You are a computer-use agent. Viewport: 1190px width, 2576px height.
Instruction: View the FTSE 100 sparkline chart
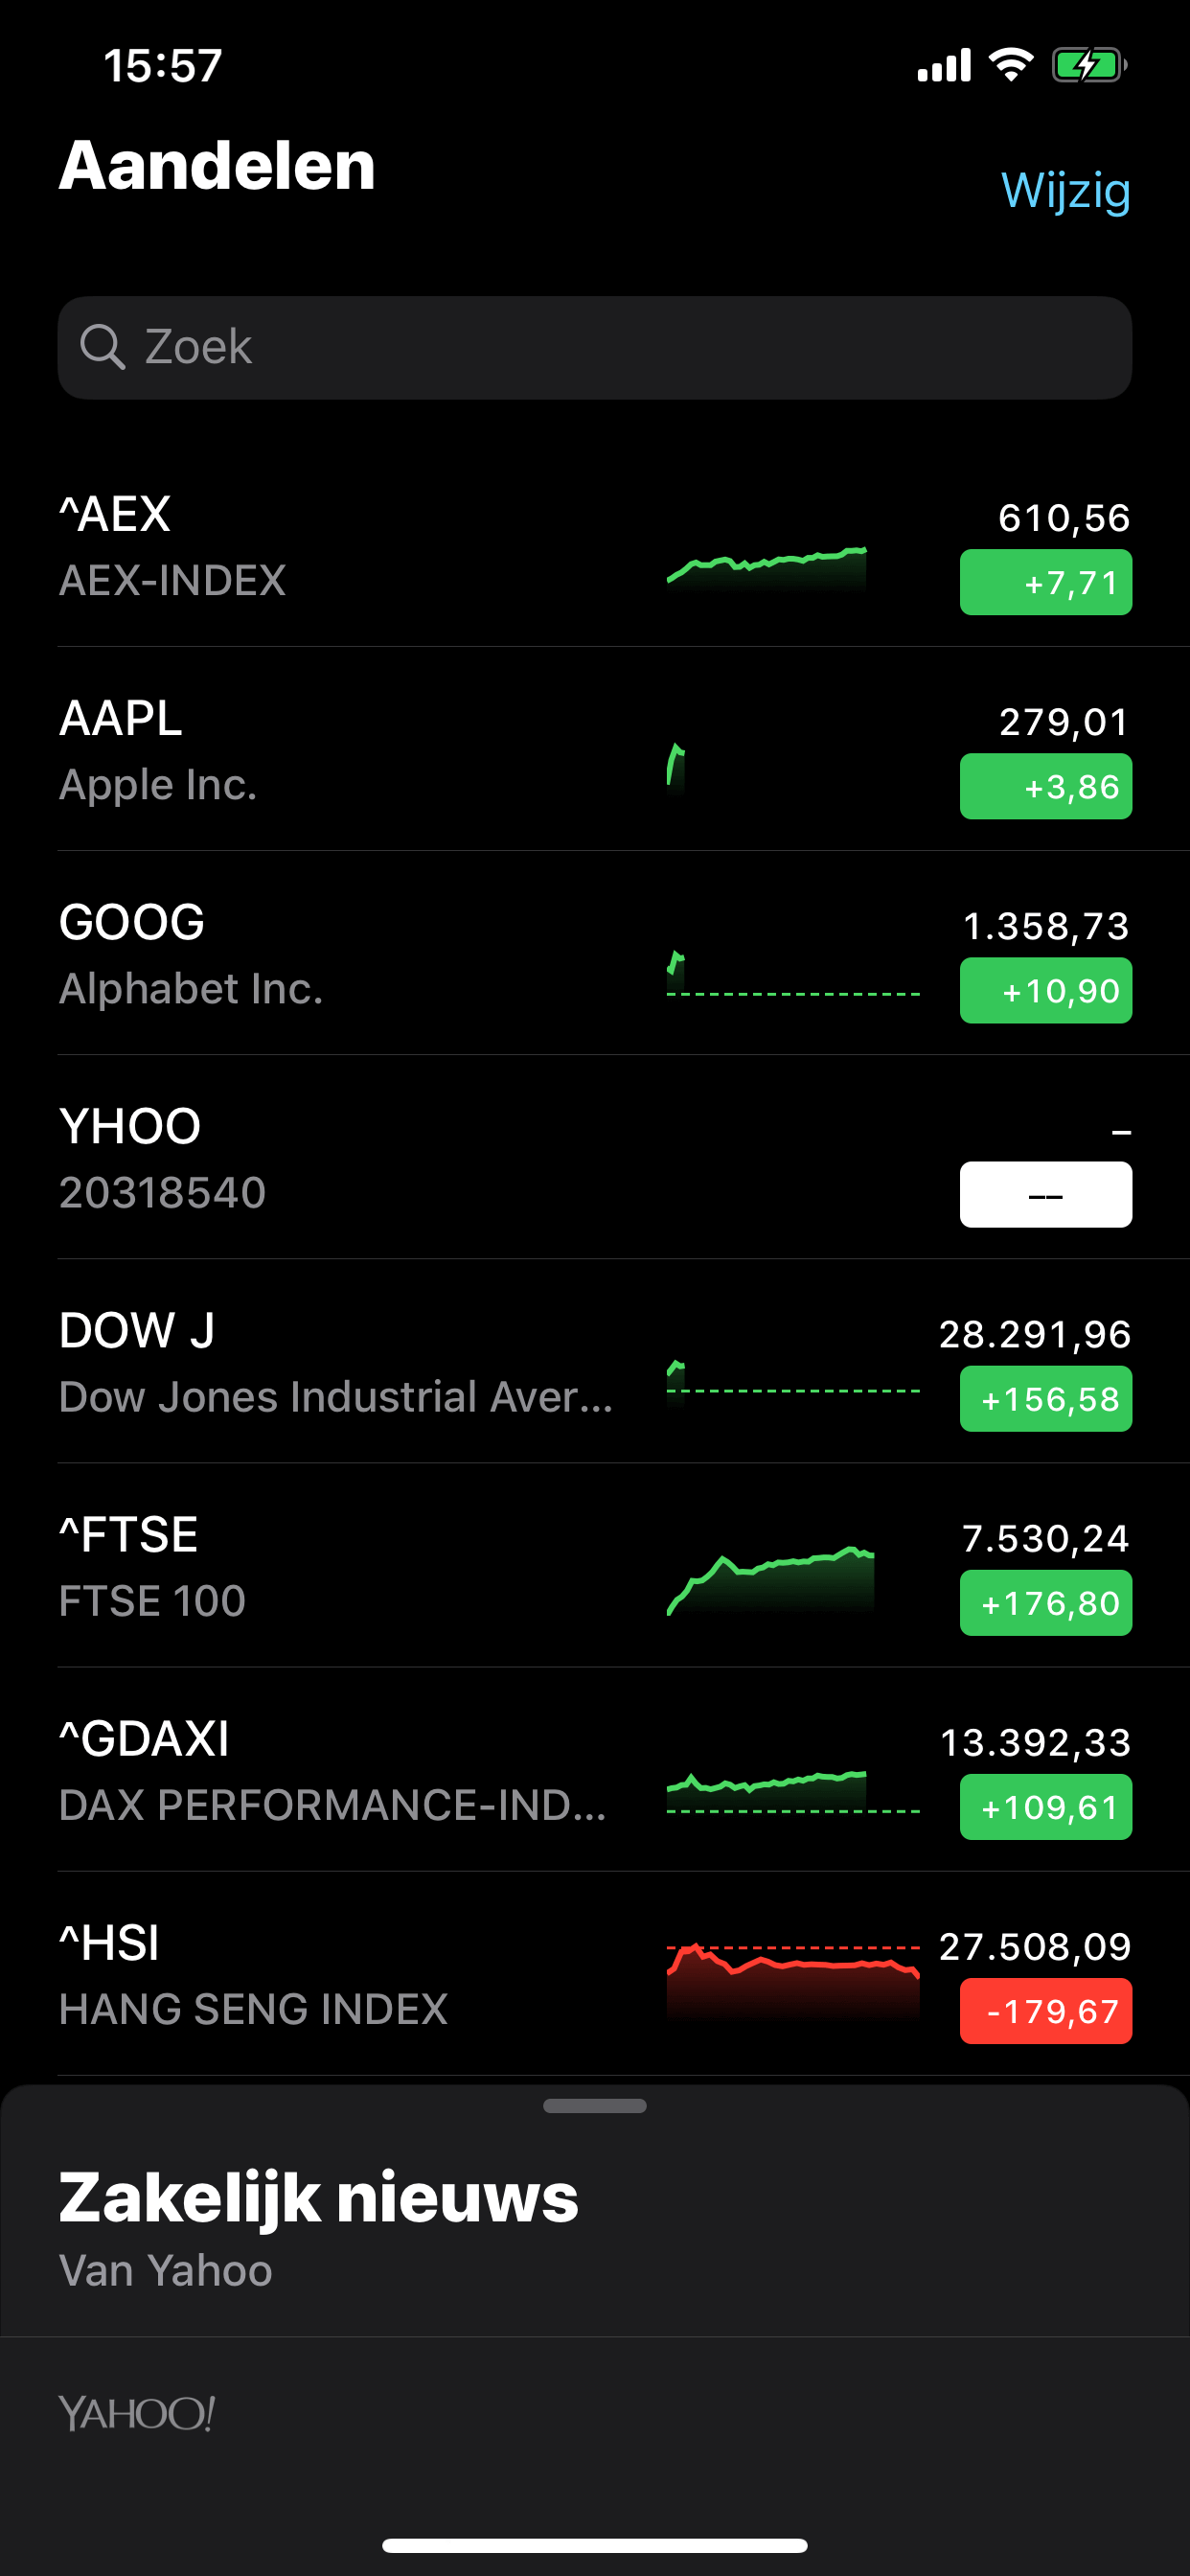(770, 1581)
